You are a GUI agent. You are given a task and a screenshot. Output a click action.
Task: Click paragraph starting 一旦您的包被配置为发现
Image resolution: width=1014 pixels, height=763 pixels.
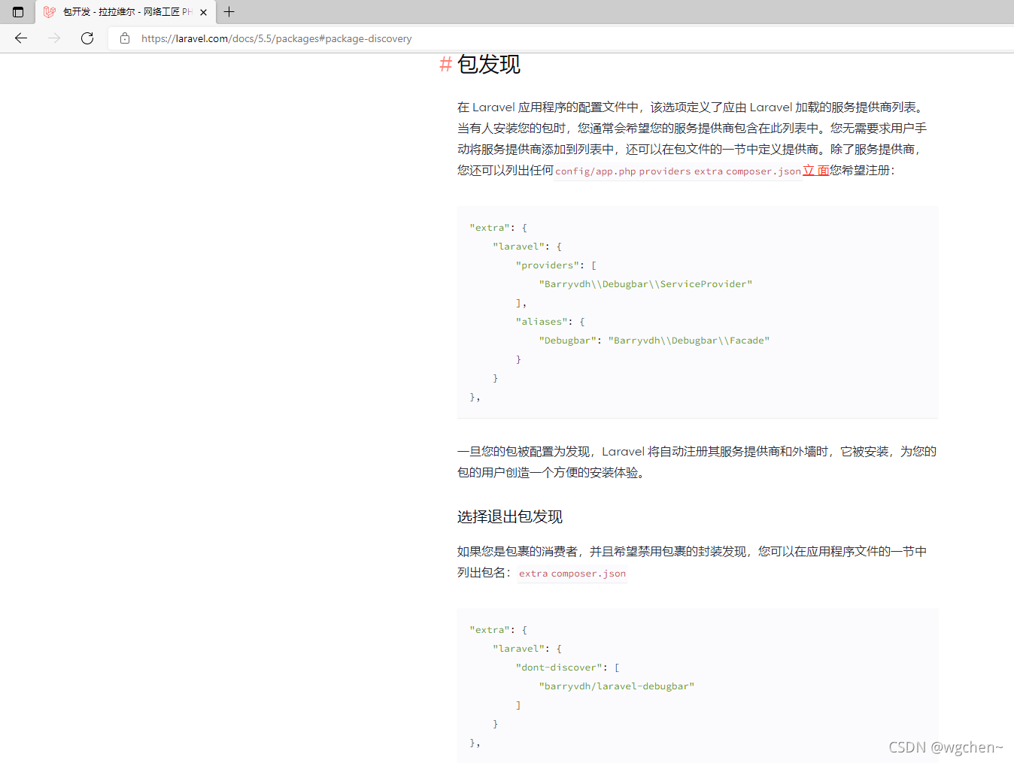tap(697, 462)
